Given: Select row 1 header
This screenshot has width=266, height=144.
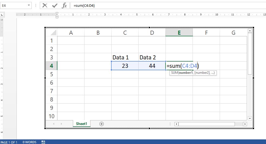Looking at the screenshot, I should click(51, 41).
